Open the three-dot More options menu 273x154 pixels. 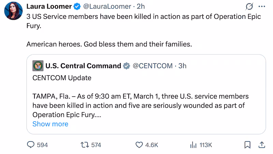point(262,6)
